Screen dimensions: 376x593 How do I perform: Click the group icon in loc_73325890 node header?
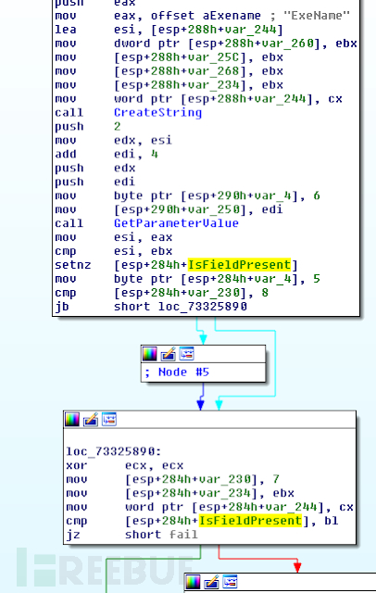pyautogui.click(x=109, y=419)
